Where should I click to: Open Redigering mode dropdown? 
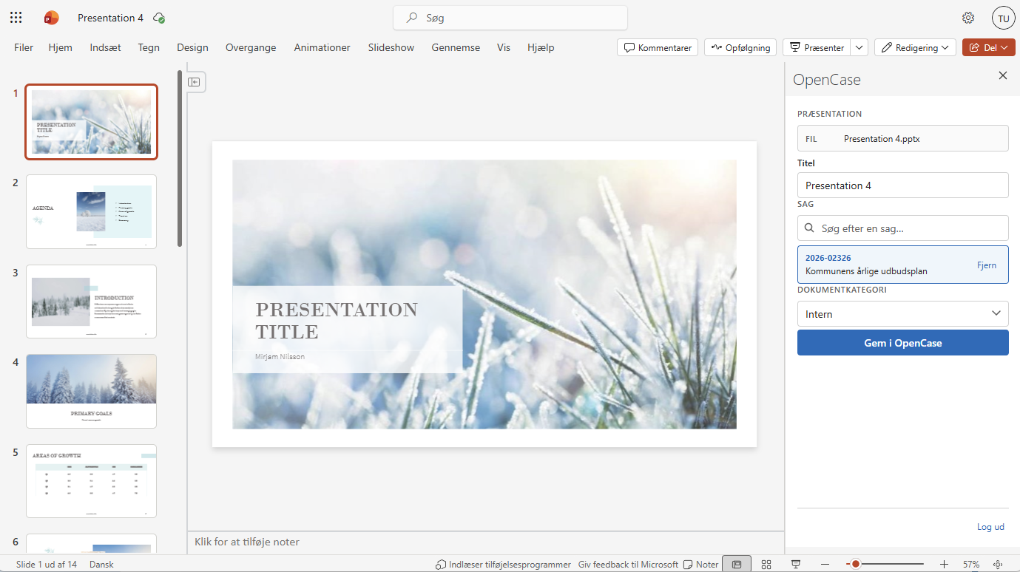(915, 47)
